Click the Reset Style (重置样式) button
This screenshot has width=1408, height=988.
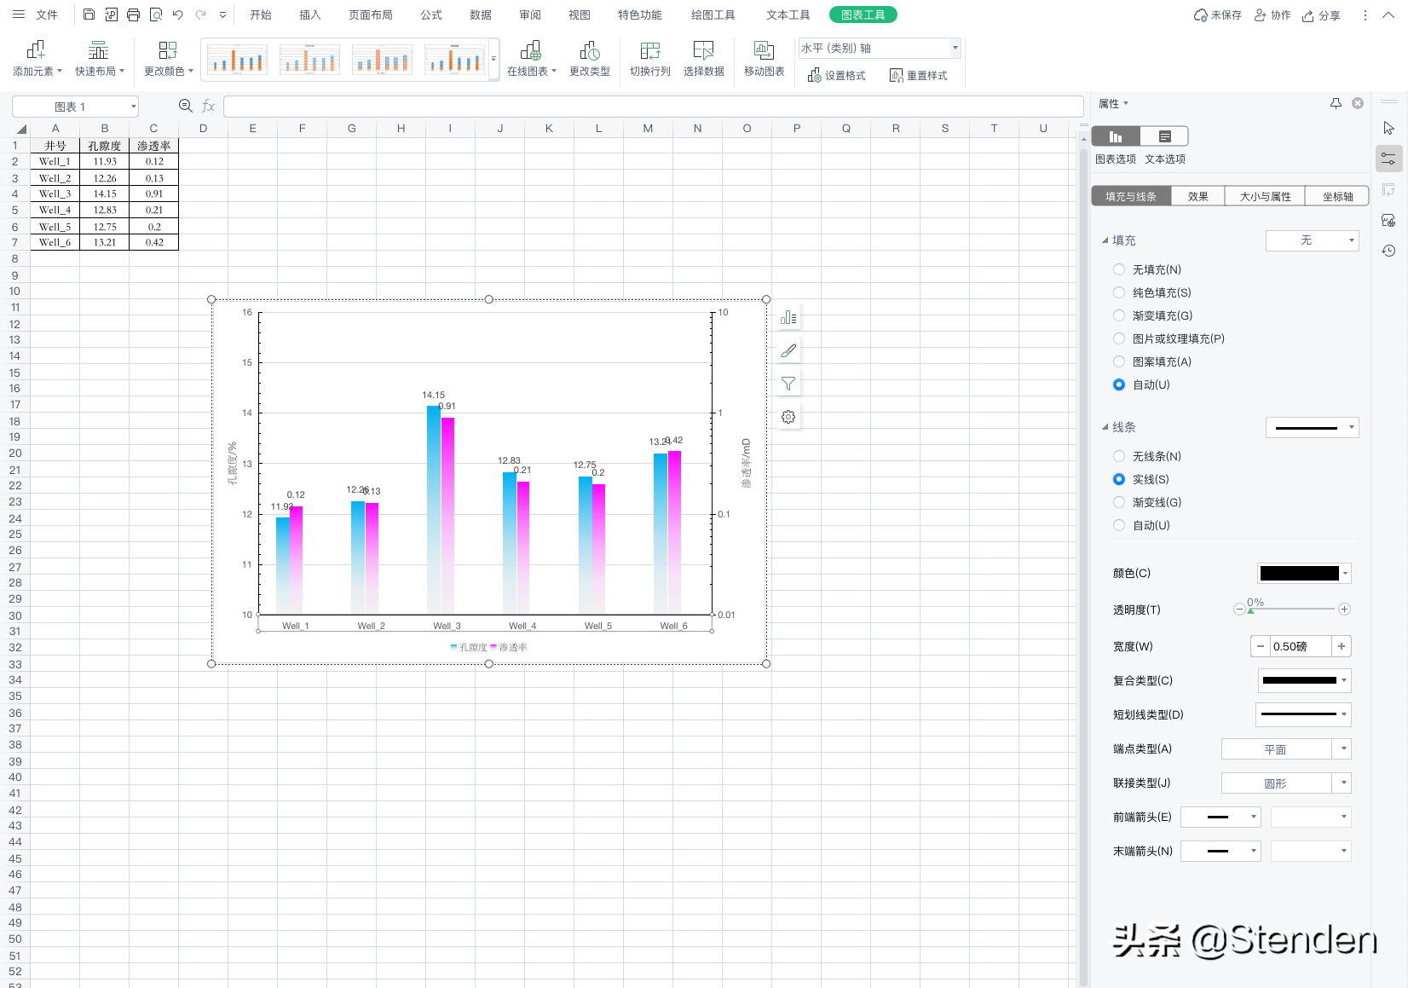(x=918, y=76)
